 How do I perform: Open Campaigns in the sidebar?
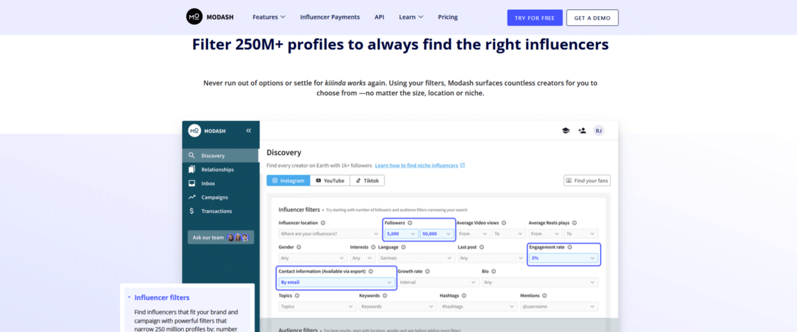click(214, 197)
